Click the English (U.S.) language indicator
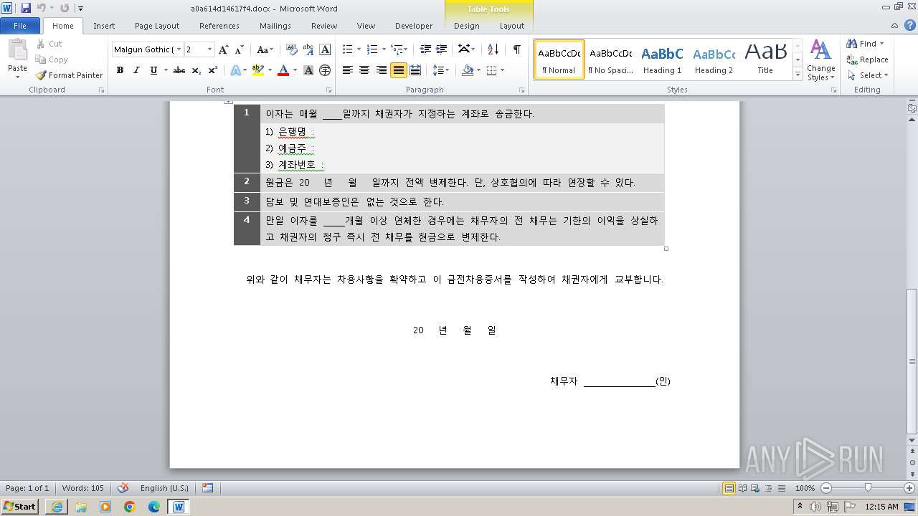918x516 pixels. pyautogui.click(x=164, y=488)
